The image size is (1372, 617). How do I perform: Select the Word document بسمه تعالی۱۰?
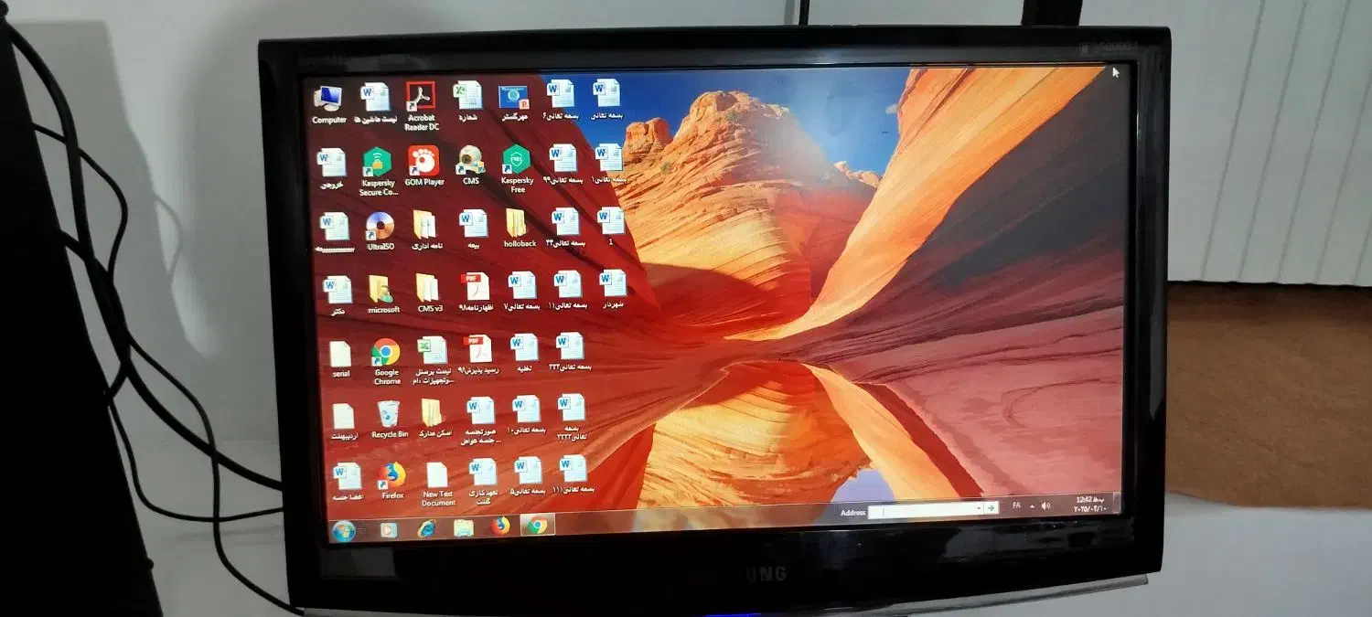tap(527, 415)
